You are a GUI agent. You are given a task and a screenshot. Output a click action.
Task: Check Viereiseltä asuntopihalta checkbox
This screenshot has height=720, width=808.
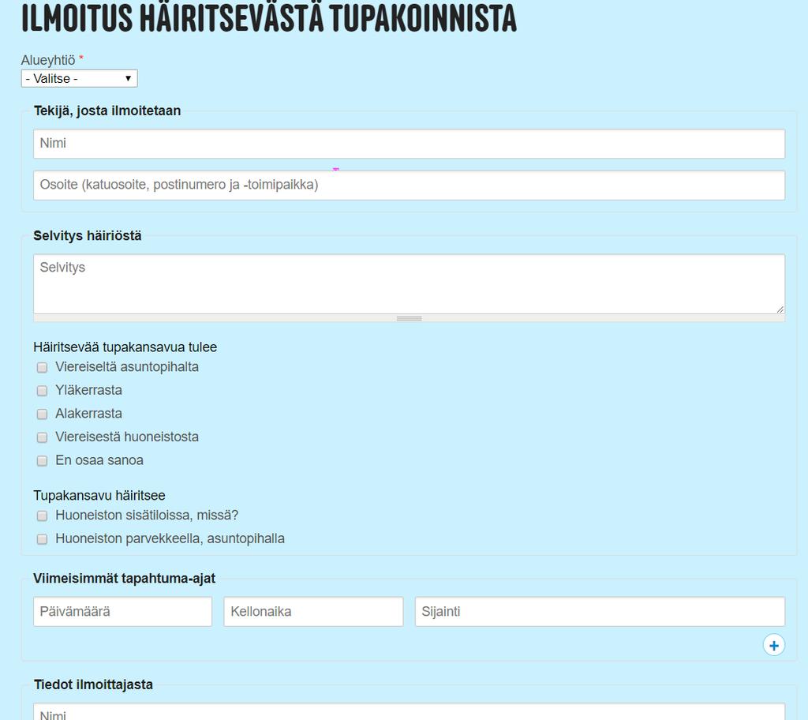[43, 367]
